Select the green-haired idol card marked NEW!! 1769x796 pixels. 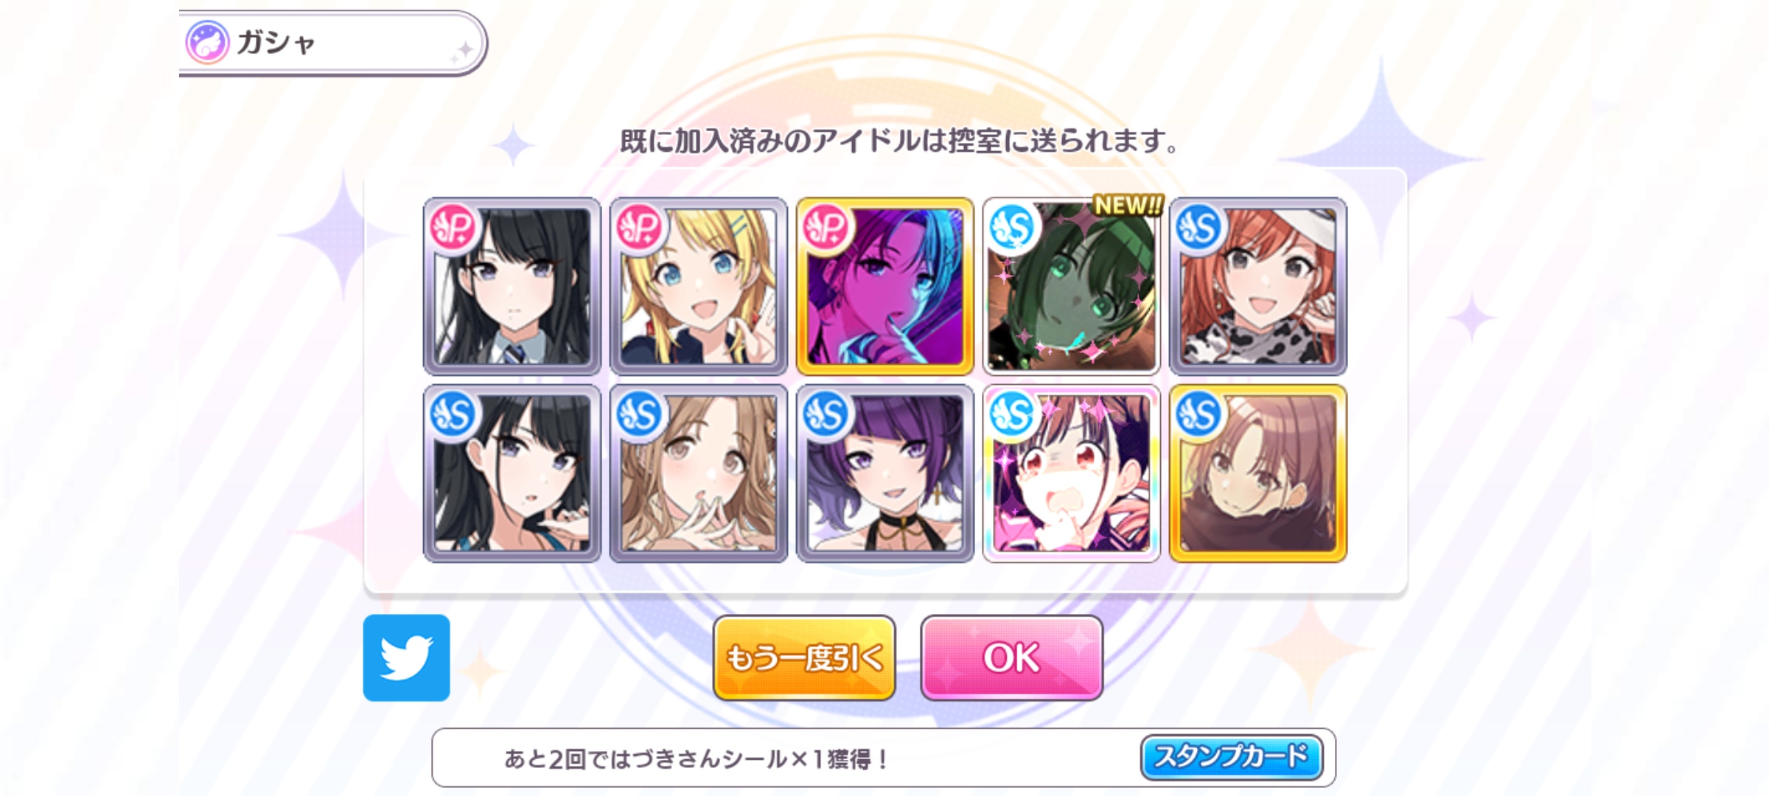point(1072,286)
